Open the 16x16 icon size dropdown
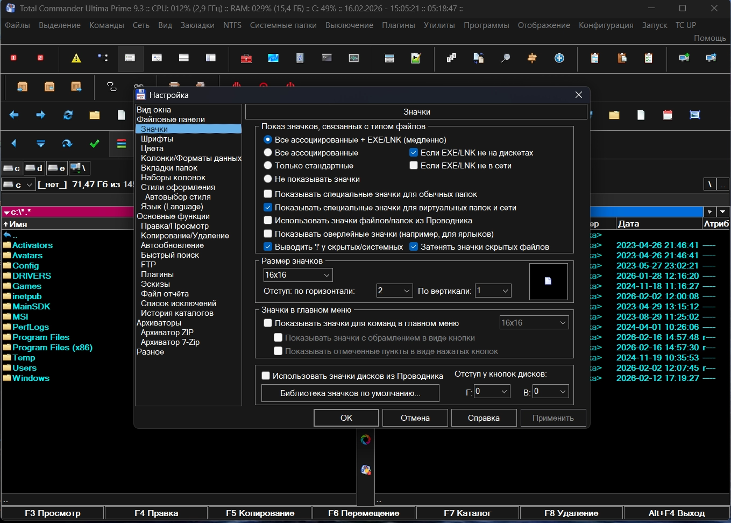Viewport: 731px width, 523px height. click(x=298, y=275)
